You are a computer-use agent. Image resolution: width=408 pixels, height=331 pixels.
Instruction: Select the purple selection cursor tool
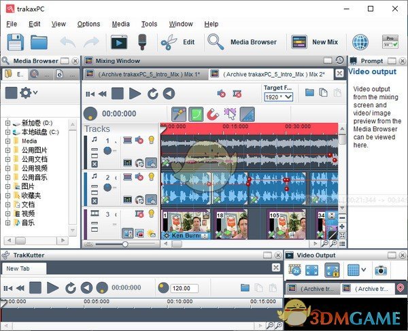point(230,114)
